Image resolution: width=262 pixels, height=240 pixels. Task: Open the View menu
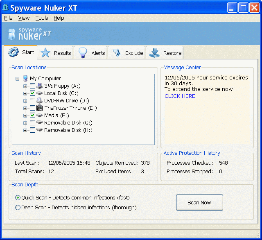coord(24,18)
